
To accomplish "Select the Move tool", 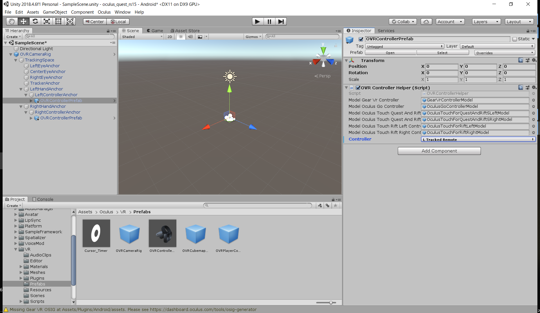I will [23, 21].
